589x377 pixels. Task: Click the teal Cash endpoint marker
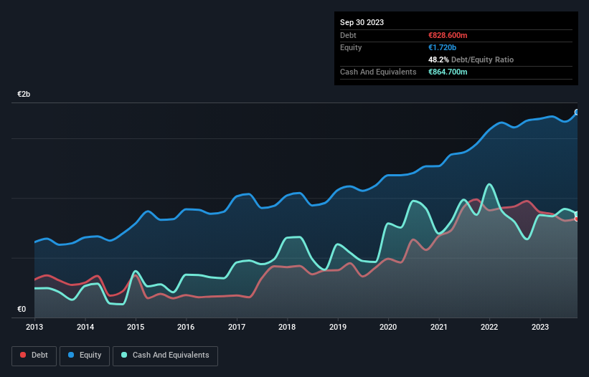click(x=577, y=214)
